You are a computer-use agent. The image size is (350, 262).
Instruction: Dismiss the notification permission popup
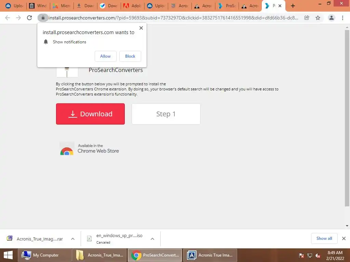(141, 28)
